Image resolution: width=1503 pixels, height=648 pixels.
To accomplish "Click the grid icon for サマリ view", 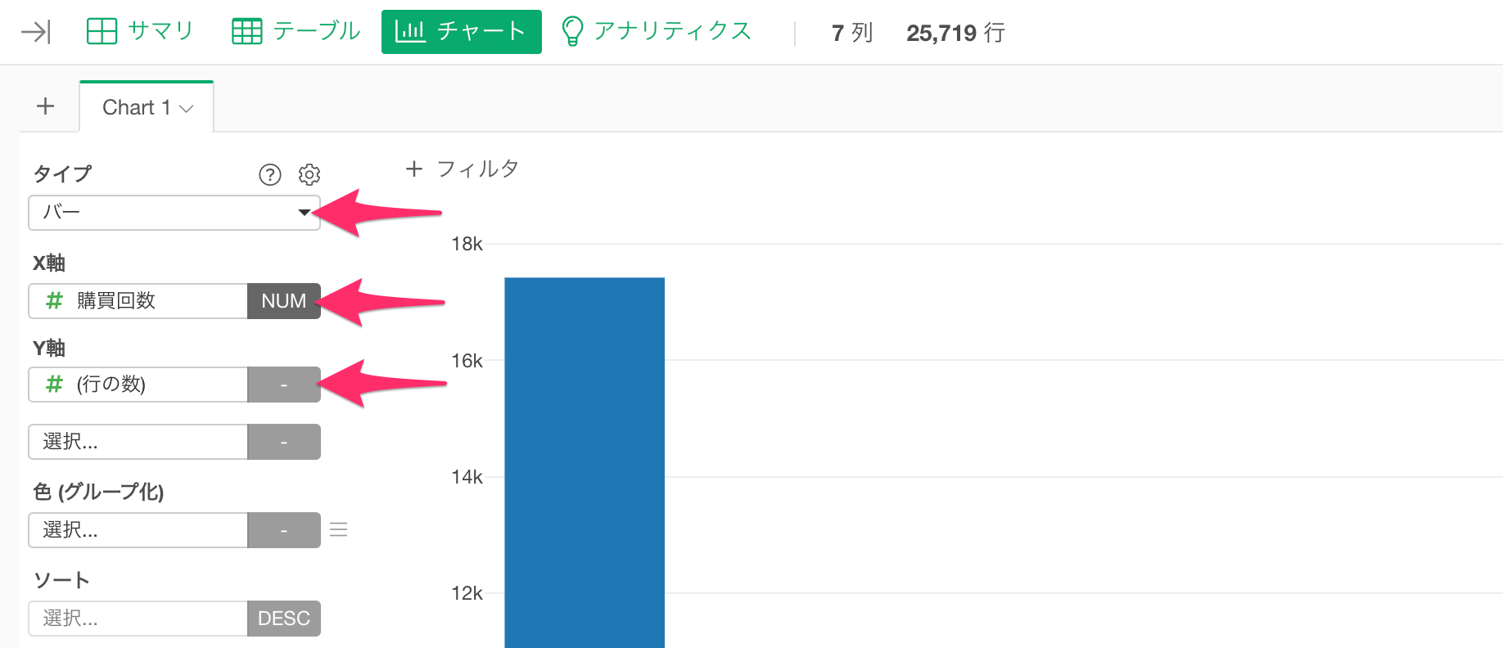I will point(102,32).
